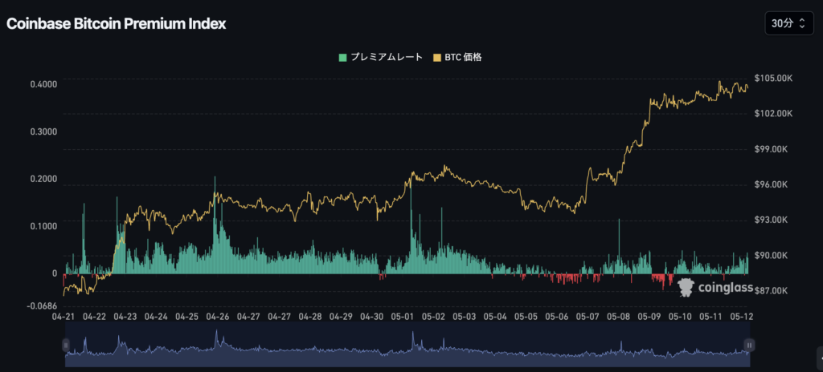Grab the left range slider handle

coord(66,345)
